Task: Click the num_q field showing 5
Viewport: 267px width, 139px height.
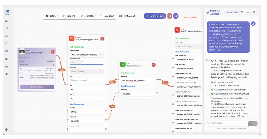Action: [x=87, y=99]
